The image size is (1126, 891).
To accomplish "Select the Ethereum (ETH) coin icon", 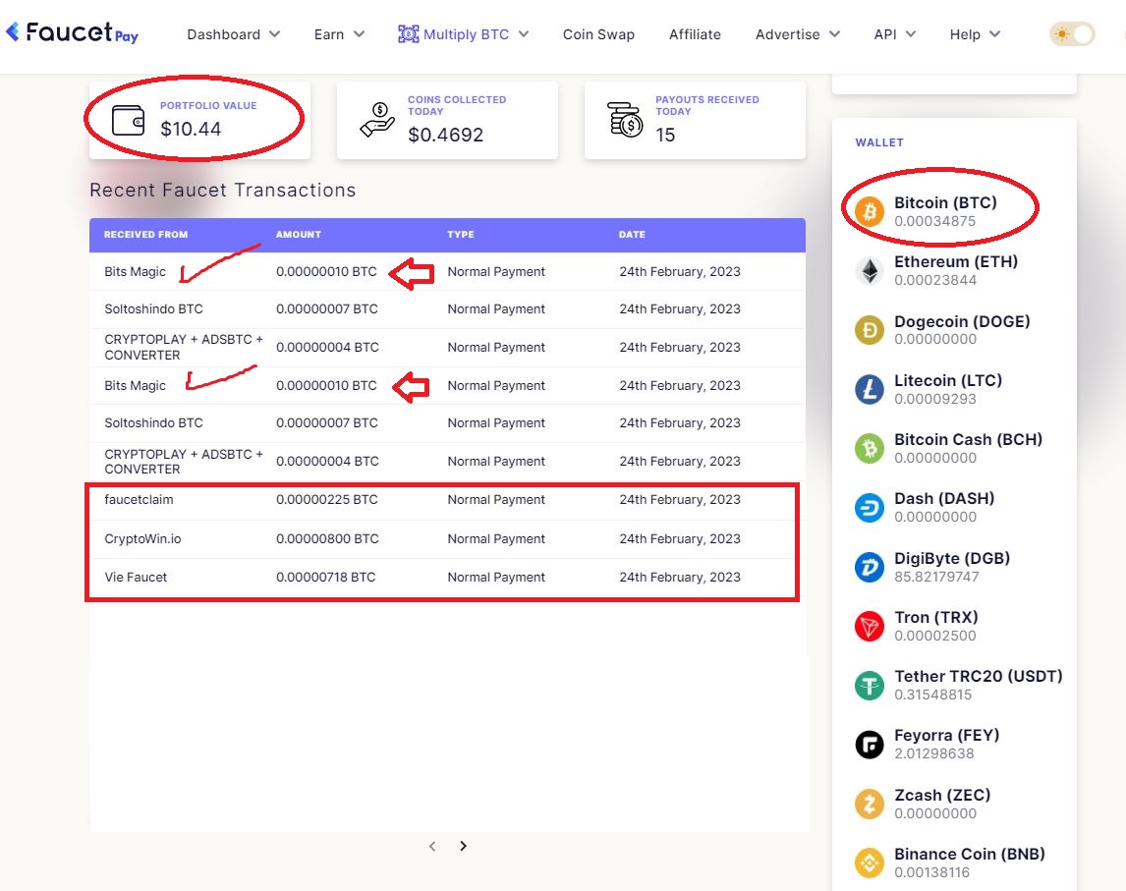I will point(869,271).
